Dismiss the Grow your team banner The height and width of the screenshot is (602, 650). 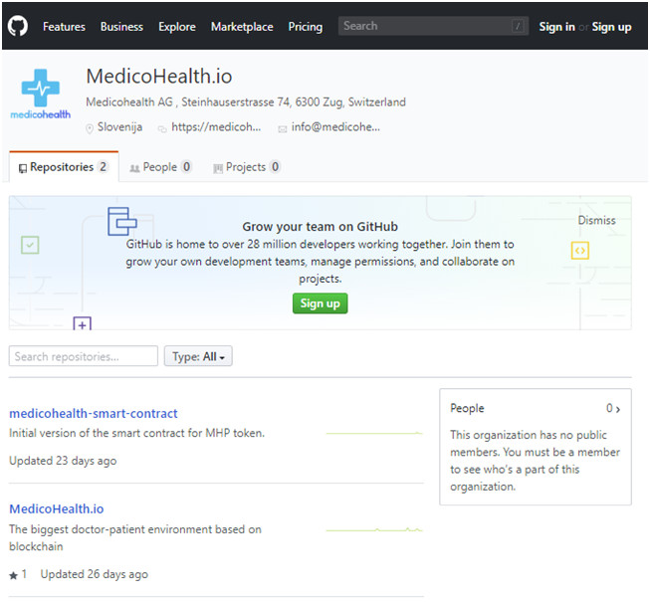pyautogui.click(x=596, y=220)
